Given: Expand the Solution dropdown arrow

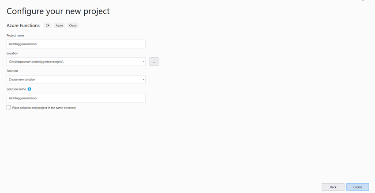Looking at the screenshot, I should [x=143, y=80].
